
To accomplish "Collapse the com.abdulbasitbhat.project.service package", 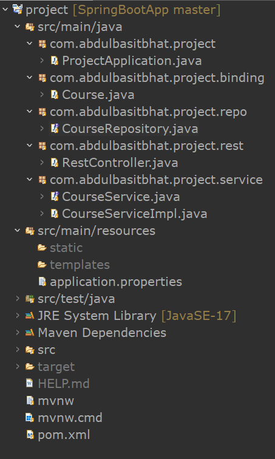I will [30, 180].
